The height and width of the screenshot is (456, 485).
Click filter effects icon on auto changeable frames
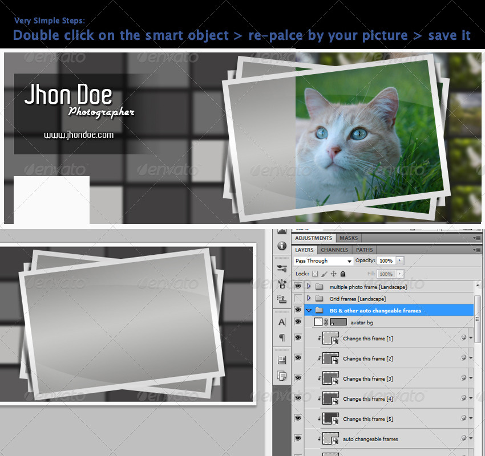tap(463, 438)
